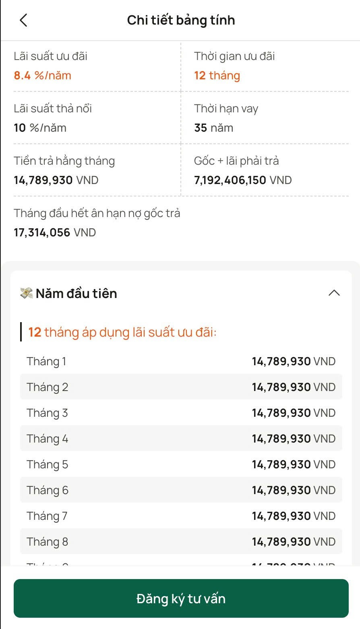Select the Tháng 1 payment row
The height and width of the screenshot is (629, 360).
(181, 361)
